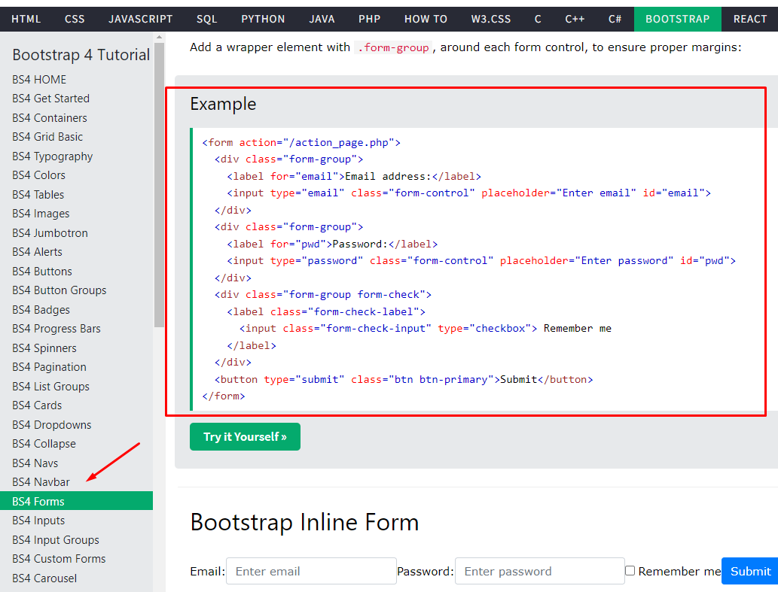Click the Bootstrap Inline Form heading
778x592 pixels.
pyautogui.click(x=305, y=522)
